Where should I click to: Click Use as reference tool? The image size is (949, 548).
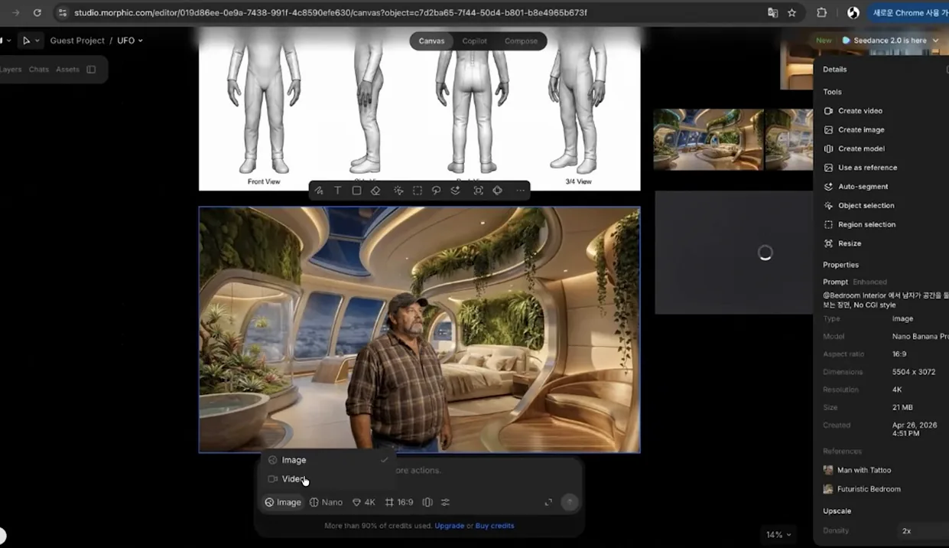860,168
